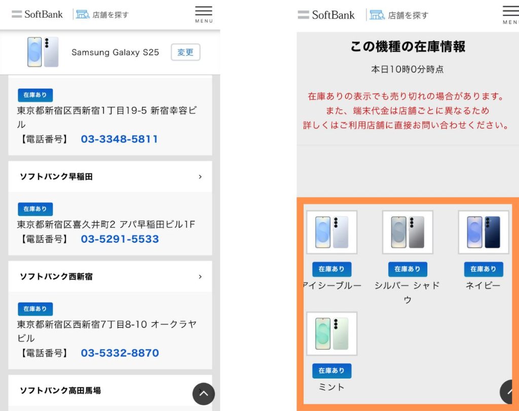Click 在庫あり badge above 西新宿1丁目19-5 address
The width and height of the screenshot is (519, 411).
35,95
